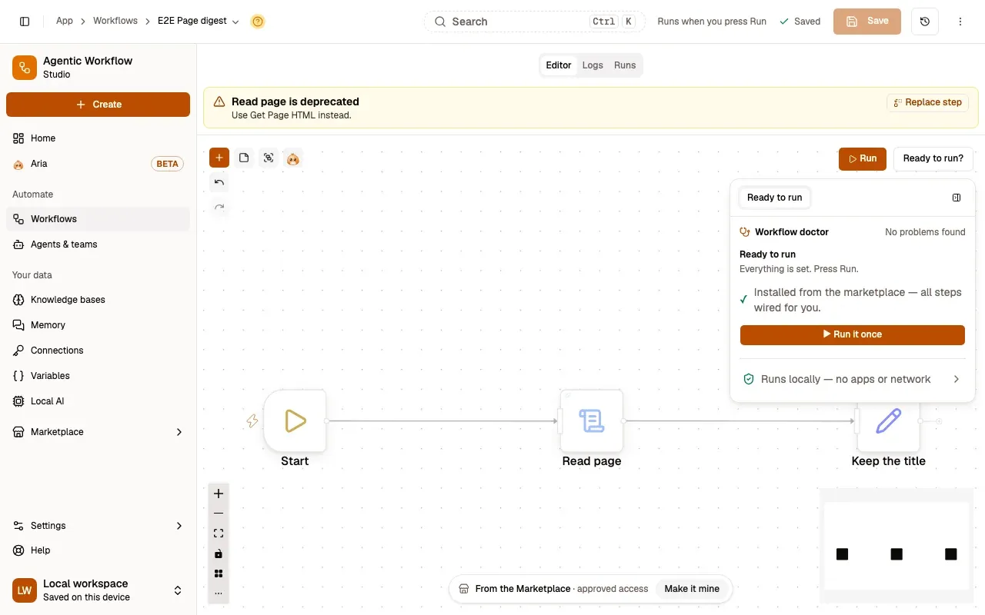Open Aria from the sidebar
The width and height of the screenshot is (985, 615).
pos(98,164)
